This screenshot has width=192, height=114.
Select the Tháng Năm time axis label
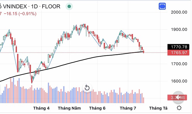click(x=69, y=108)
